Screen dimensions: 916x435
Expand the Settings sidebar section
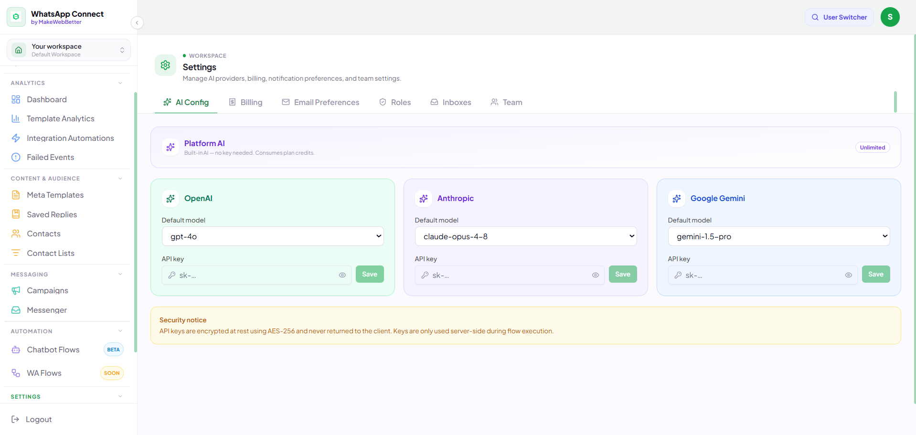tap(120, 396)
